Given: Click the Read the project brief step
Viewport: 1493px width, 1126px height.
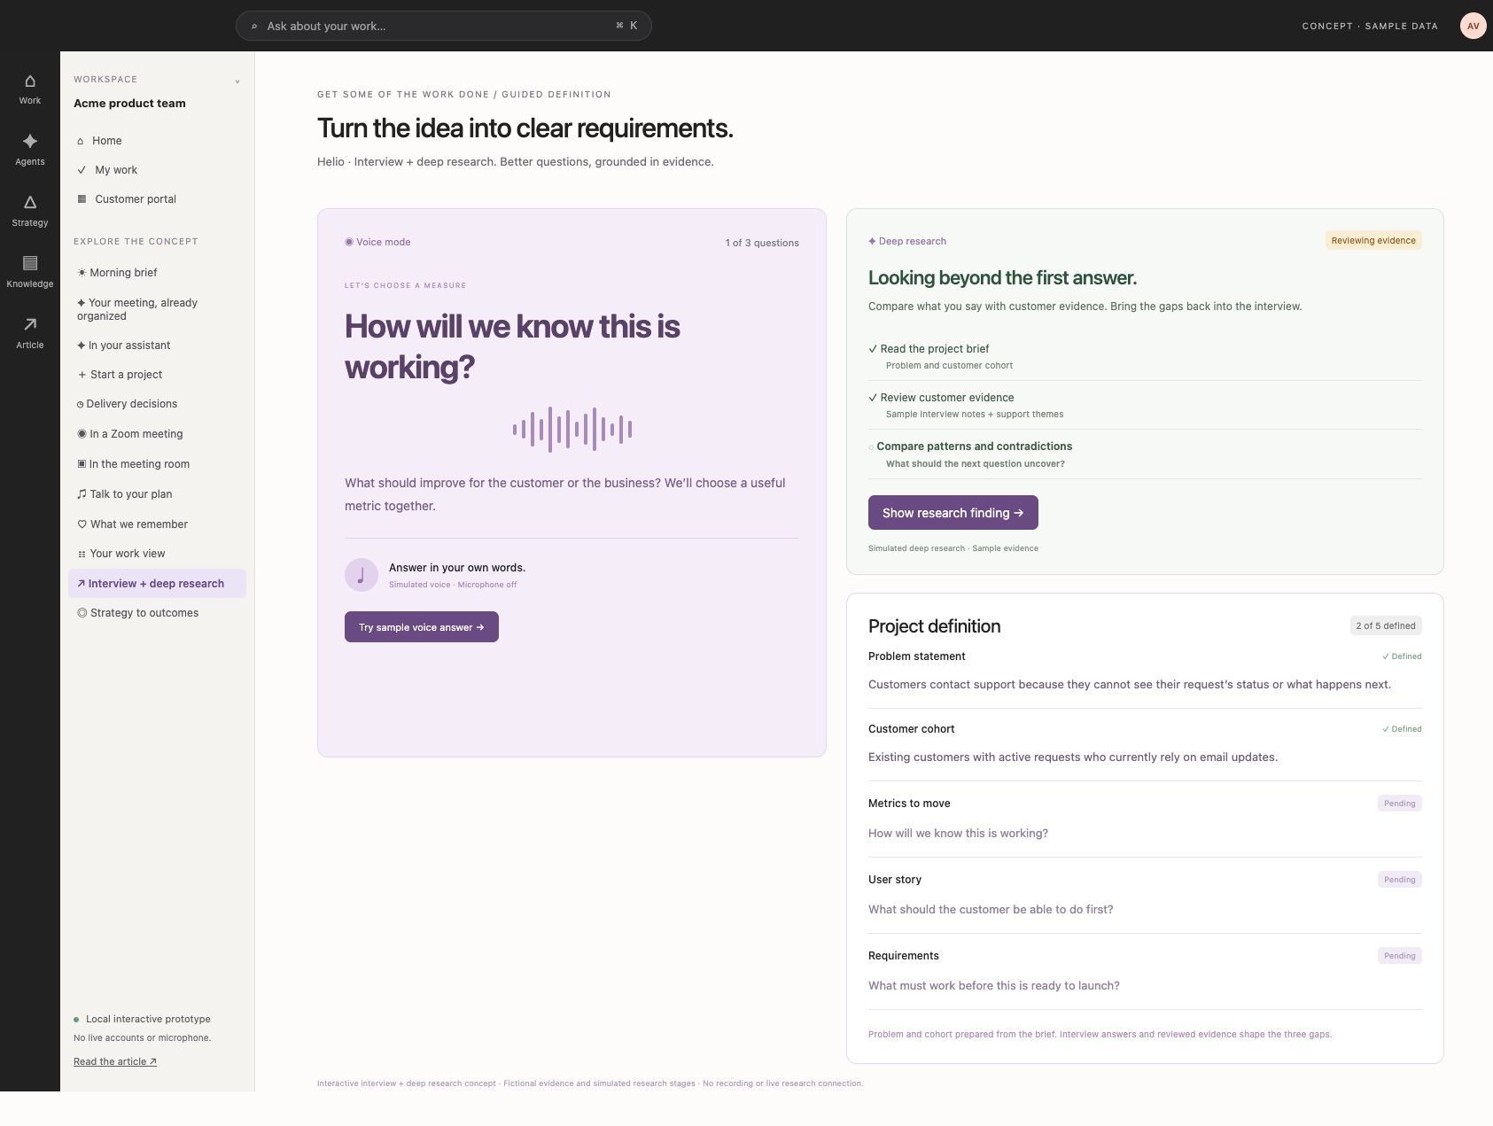Looking at the screenshot, I should pos(1145,356).
